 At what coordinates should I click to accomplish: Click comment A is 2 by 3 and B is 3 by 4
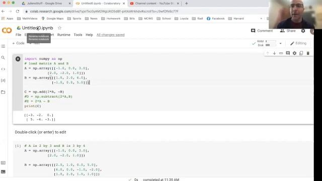pyautogui.click(x=55, y=146)
